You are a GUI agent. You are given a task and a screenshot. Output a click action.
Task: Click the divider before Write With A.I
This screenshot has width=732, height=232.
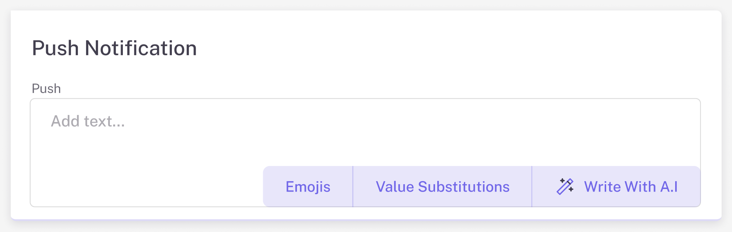[532, 186]
